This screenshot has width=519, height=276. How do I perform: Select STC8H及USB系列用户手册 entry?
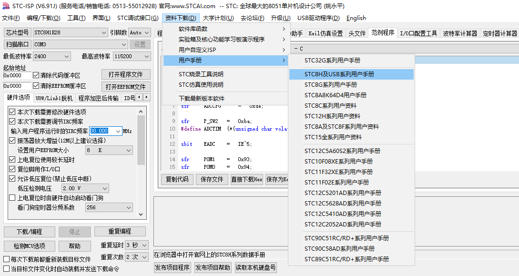tap(351, 74)
